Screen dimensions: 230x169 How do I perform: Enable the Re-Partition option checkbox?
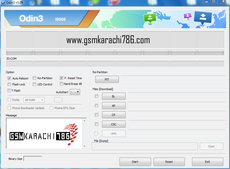click(x=35, y=78)
